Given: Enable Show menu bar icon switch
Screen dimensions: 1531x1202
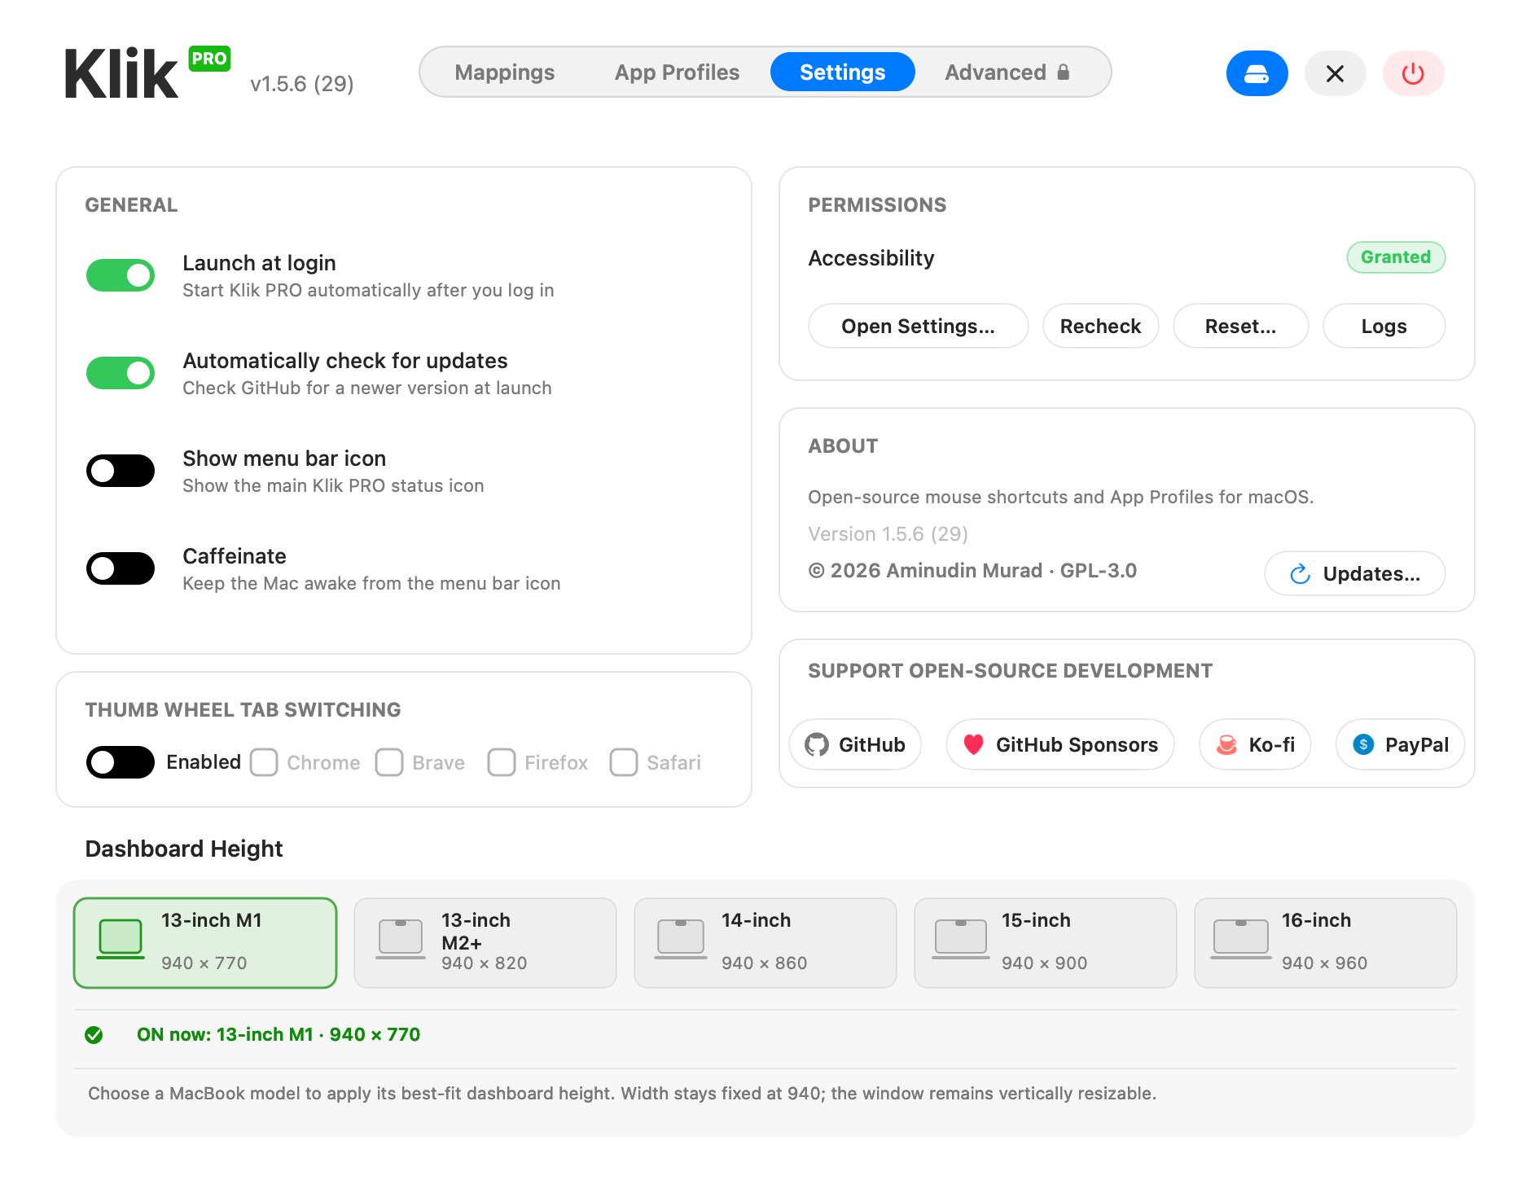Looking at the screenshot, I should [121, 471].
